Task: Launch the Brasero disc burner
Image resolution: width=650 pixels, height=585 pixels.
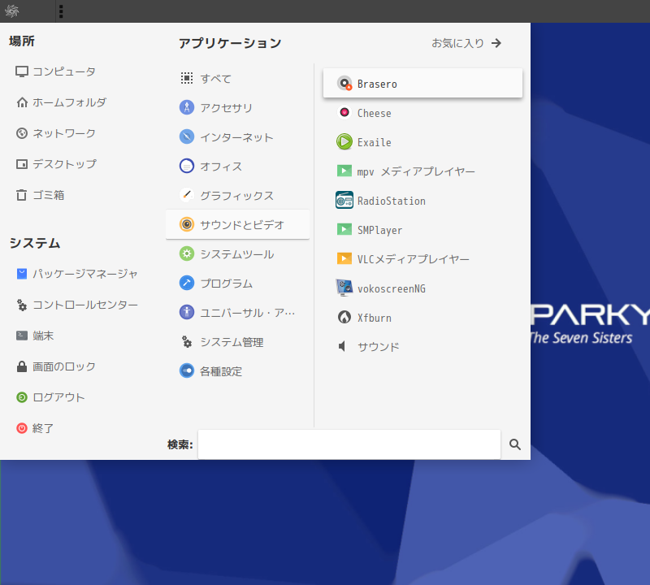Action: 422,84
